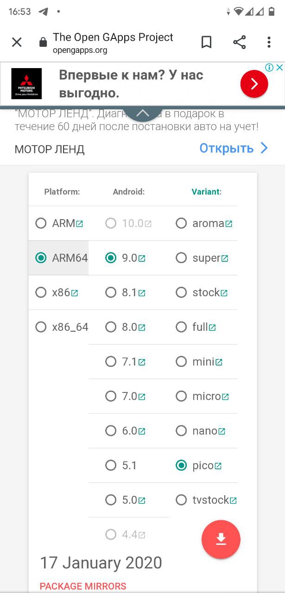
Task: Tap the Открыть ad button
Action: [x=227, y=148]
